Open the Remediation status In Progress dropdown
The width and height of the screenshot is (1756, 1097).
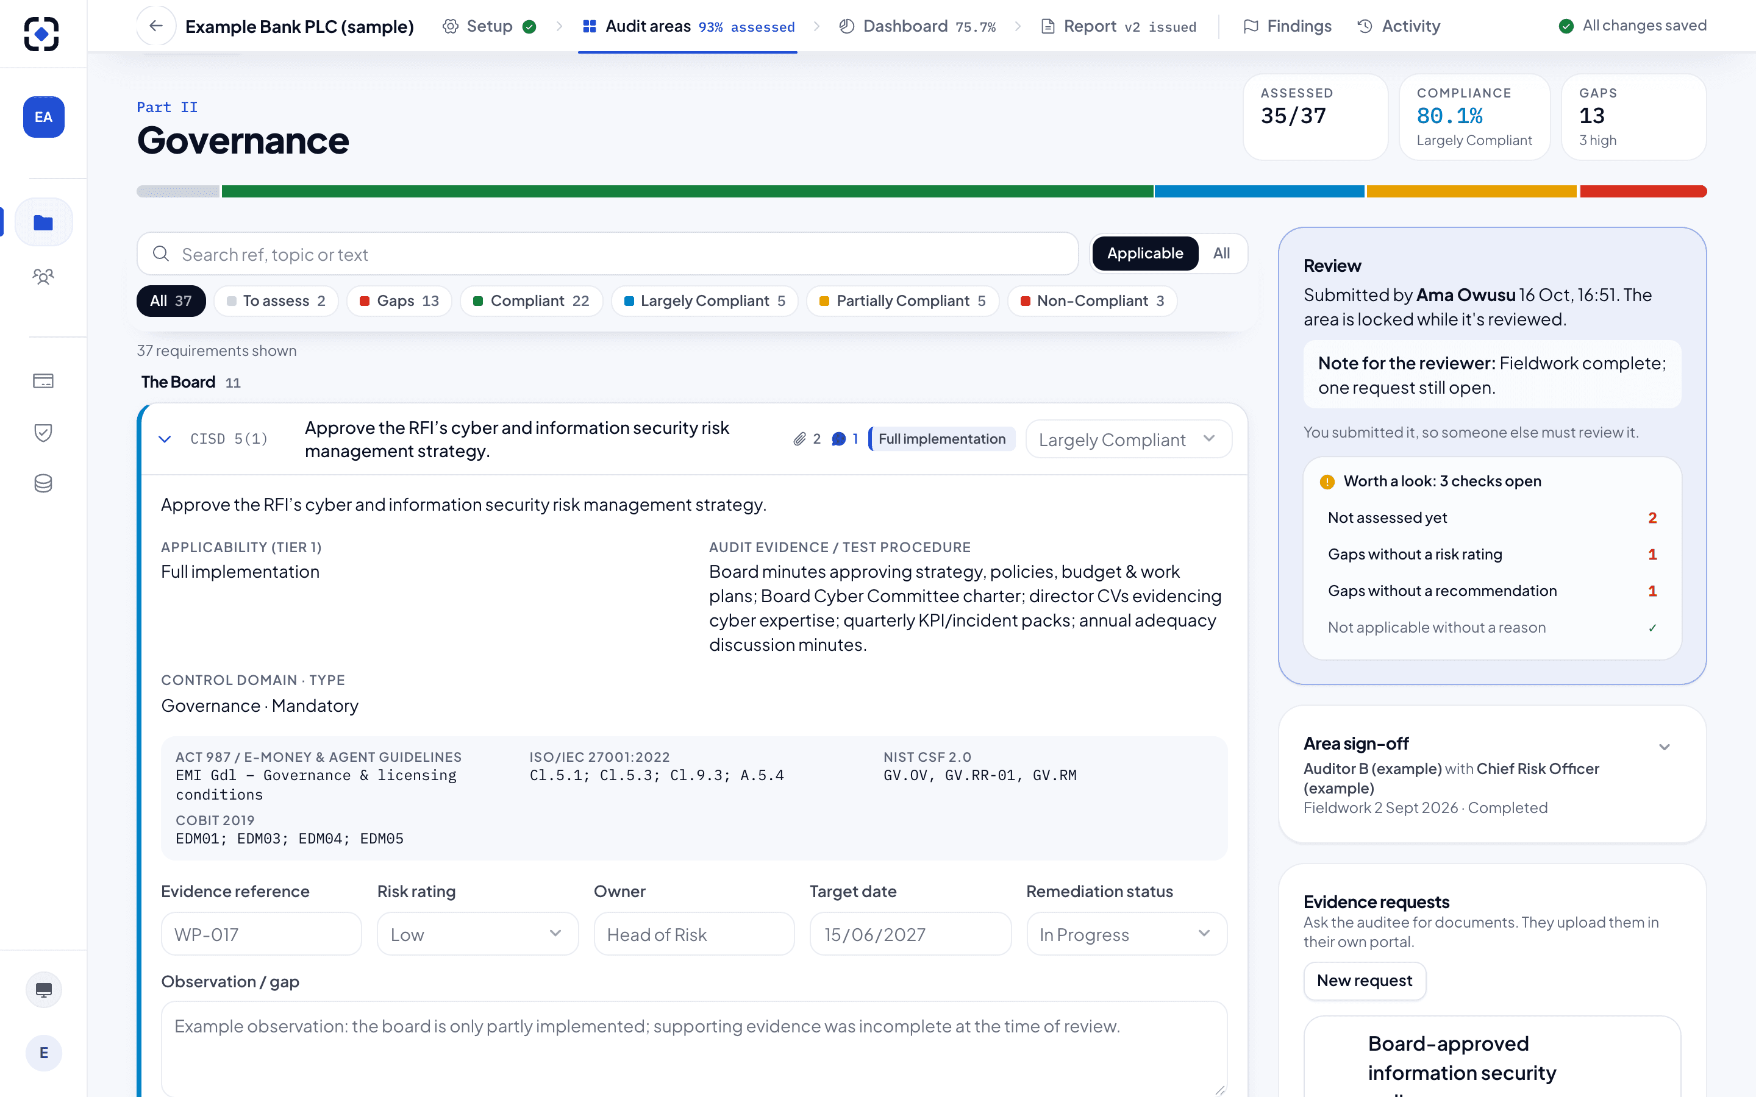click(1126, 934)
